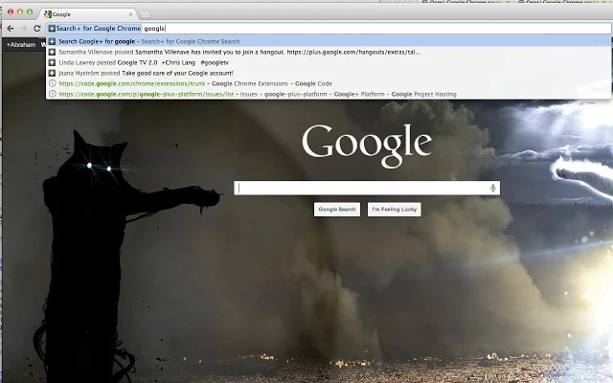Click the plus icon beside the Jaana Nyström suggestion

pyautogui.click(x=52, y=73)
